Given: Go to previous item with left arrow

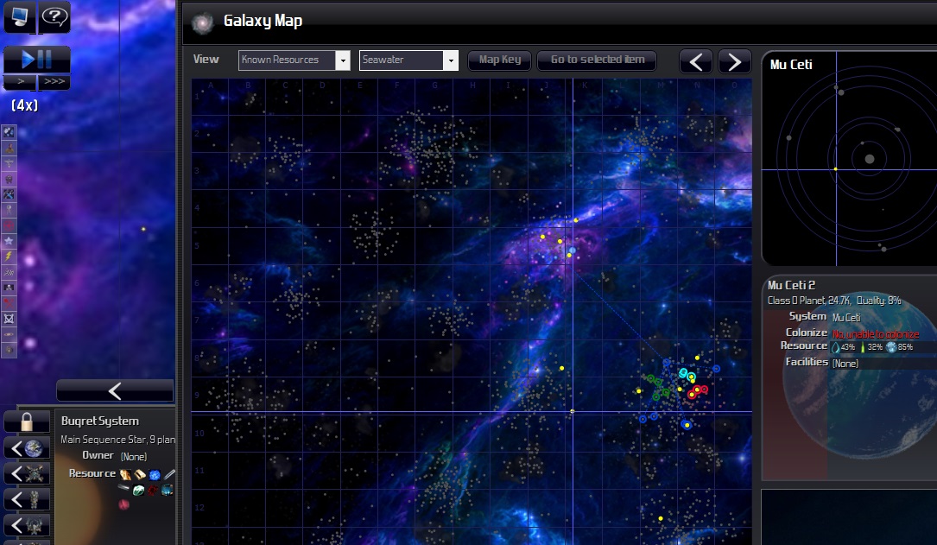Looking at the screenshot, I should [x=695, y=61].
